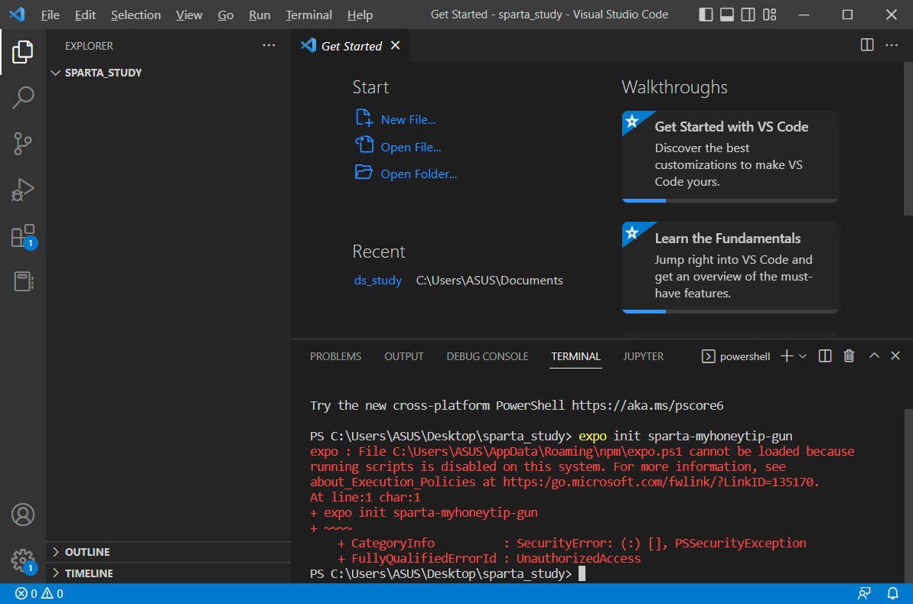Open the Go menu
The height and width of the screenshot is (604, 913).
225,15
